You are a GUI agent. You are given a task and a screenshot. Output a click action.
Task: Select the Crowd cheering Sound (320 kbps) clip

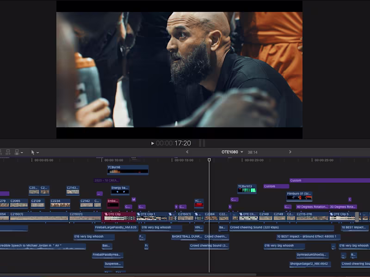pos(282,228)
